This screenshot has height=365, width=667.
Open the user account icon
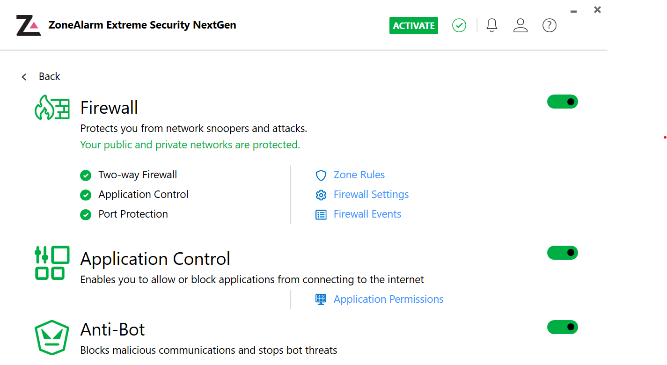tap(520, 25)
